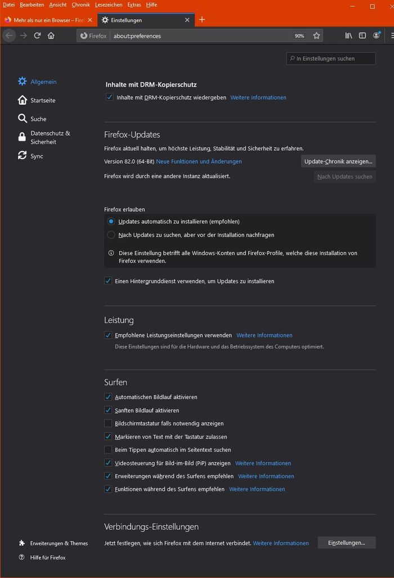Enable 'Bildschirmtastatur falls notwendig anzeigen'
Image resolution: width=394 pixels, height=578 pixels.
[x=108, y=423]
